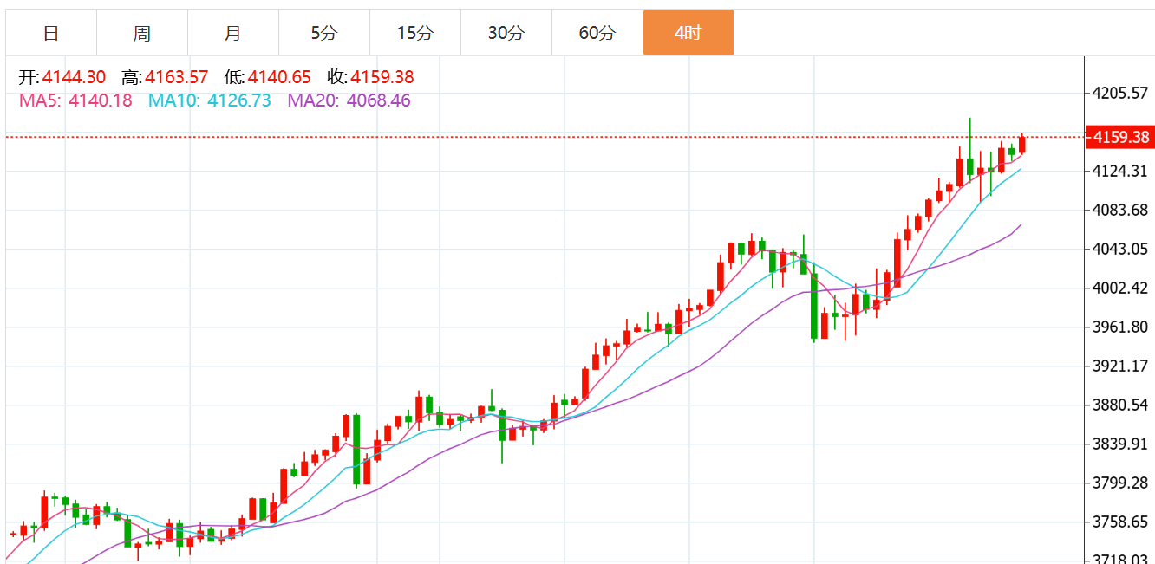Image resolution: width=1155 pixels, height=564 pixels.
Task: Choose the 15分 timeframe tab
Action: click(415, 34)
